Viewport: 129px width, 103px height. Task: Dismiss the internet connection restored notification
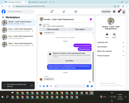point(32,85)
